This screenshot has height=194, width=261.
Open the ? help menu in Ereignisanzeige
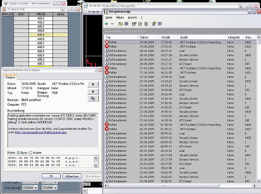coord(141,18)
